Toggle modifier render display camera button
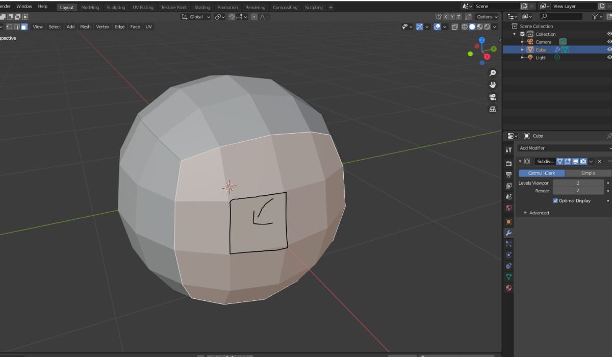 tap(583, 161)
